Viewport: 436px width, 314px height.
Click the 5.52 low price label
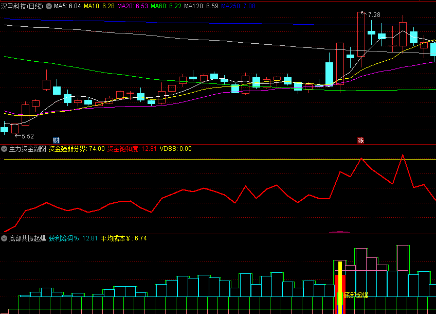pos(28,136)
